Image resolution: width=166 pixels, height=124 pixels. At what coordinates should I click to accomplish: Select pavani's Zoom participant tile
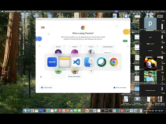tap(150, 50)
